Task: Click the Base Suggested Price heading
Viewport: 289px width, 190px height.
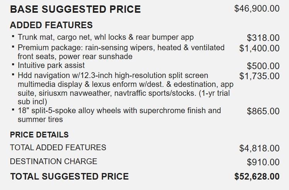Action: [75, 9]
